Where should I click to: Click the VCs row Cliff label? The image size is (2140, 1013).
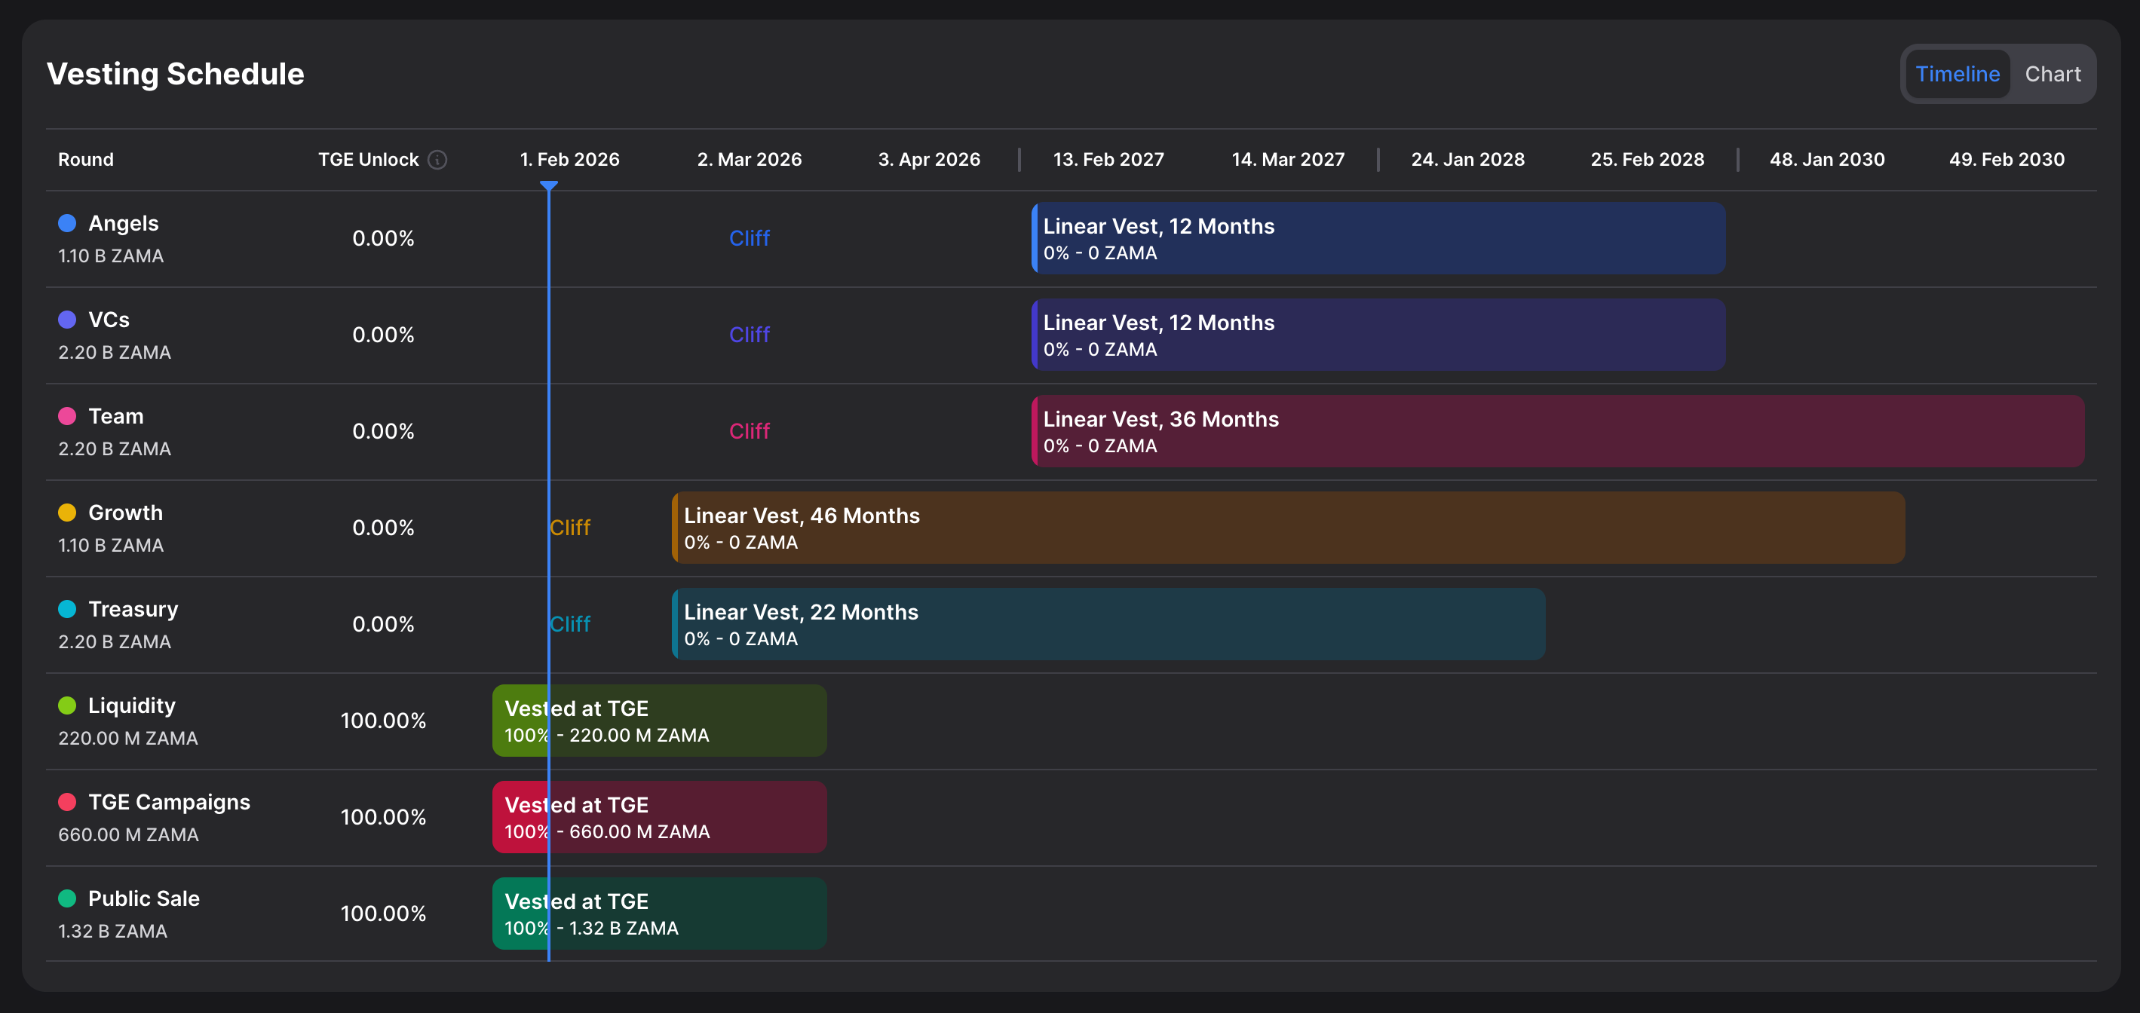[x=749, y=335]
